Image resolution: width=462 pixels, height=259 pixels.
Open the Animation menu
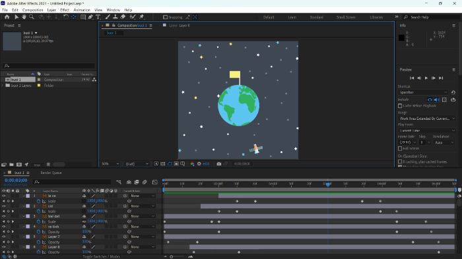coord(82,10)
